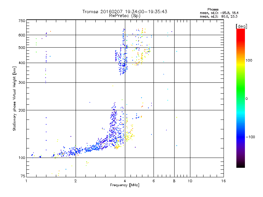The width and height of the screenshot is (263, 197).
Task: Click the y-axis tick label '75'
Action: point(23,176)
